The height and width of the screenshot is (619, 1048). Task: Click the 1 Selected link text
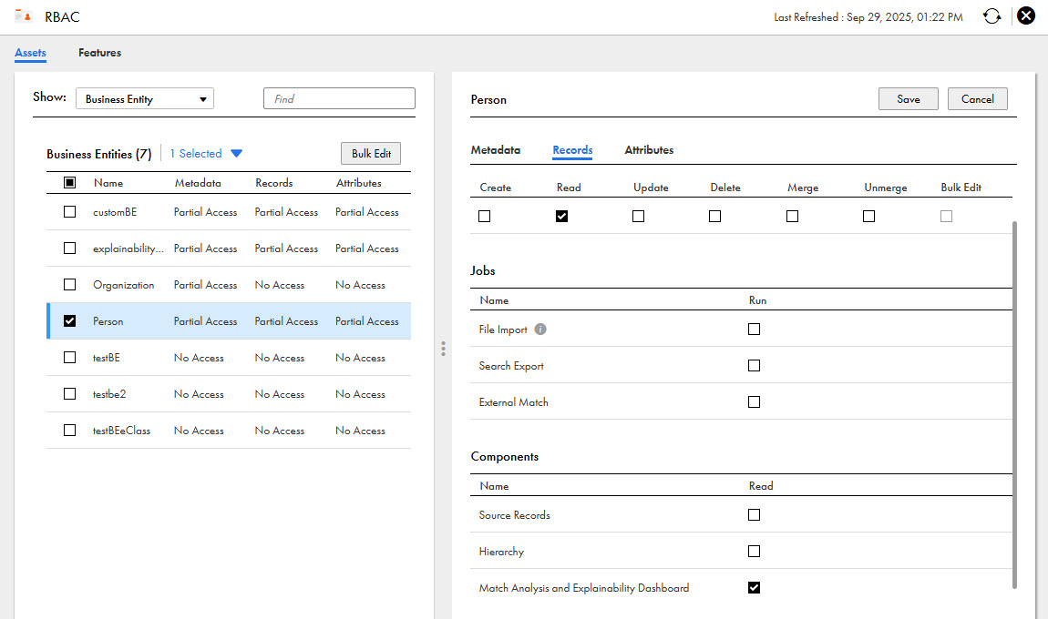pyautogui.click(x=196, y=154)
